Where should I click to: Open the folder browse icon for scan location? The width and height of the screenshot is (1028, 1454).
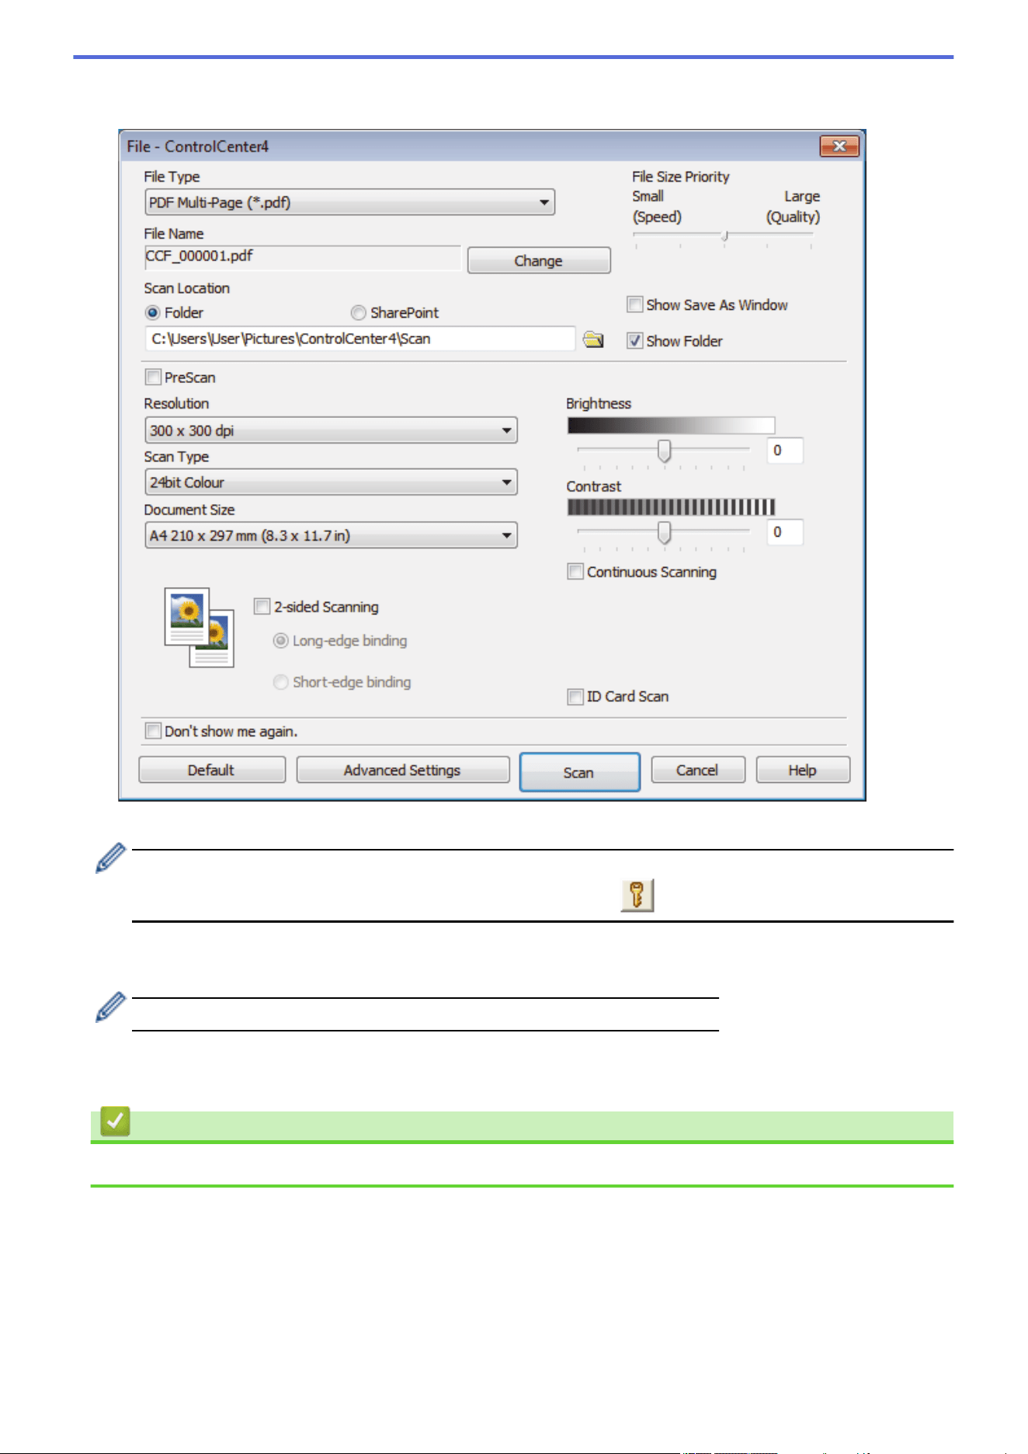click(594, 339)
